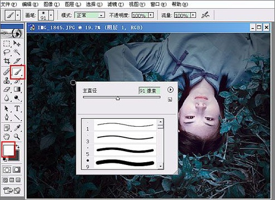Click the 主直径 diameter slider handle
This screenshot has height=200, width=275.
pos(117,98)
